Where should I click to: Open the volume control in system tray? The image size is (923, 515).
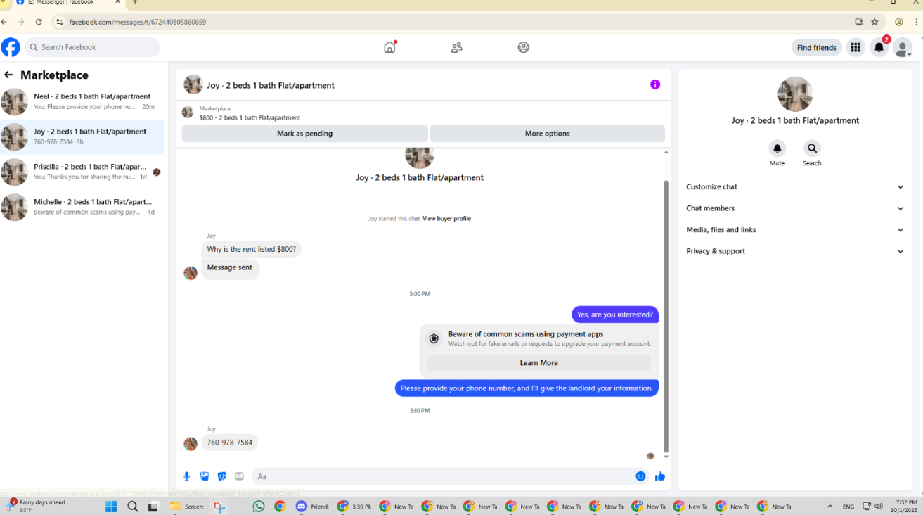[878, 507]
